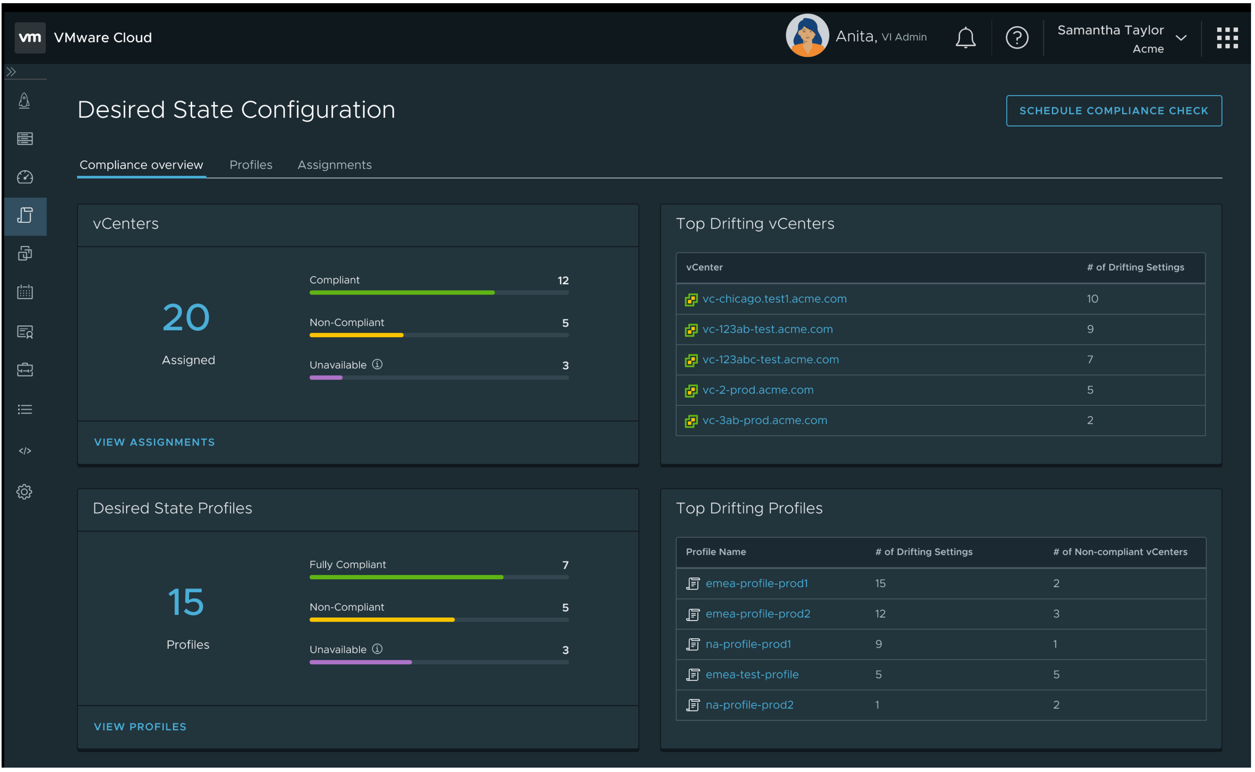Click info icon beside Profiles Unavailable
This screenshot has height=772, width=1255.
377,649
